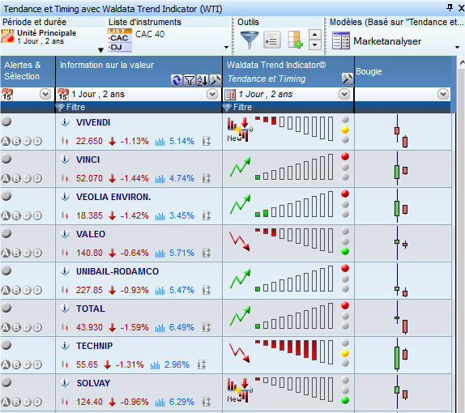Expand the Liste d'instruments dropdown arrow

pyautogui.click(x=227, y=48)
